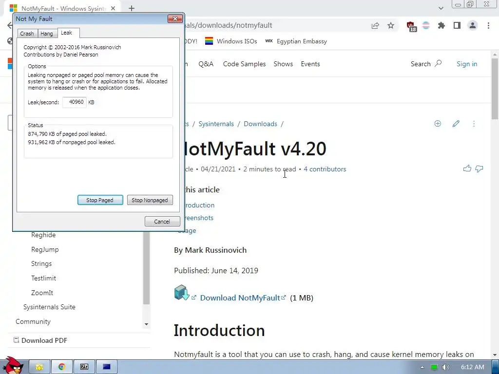Go to Downloads breadcrumb link
Image resolution: width=499 pixels, height=374 pixels.
coord(260,124)
